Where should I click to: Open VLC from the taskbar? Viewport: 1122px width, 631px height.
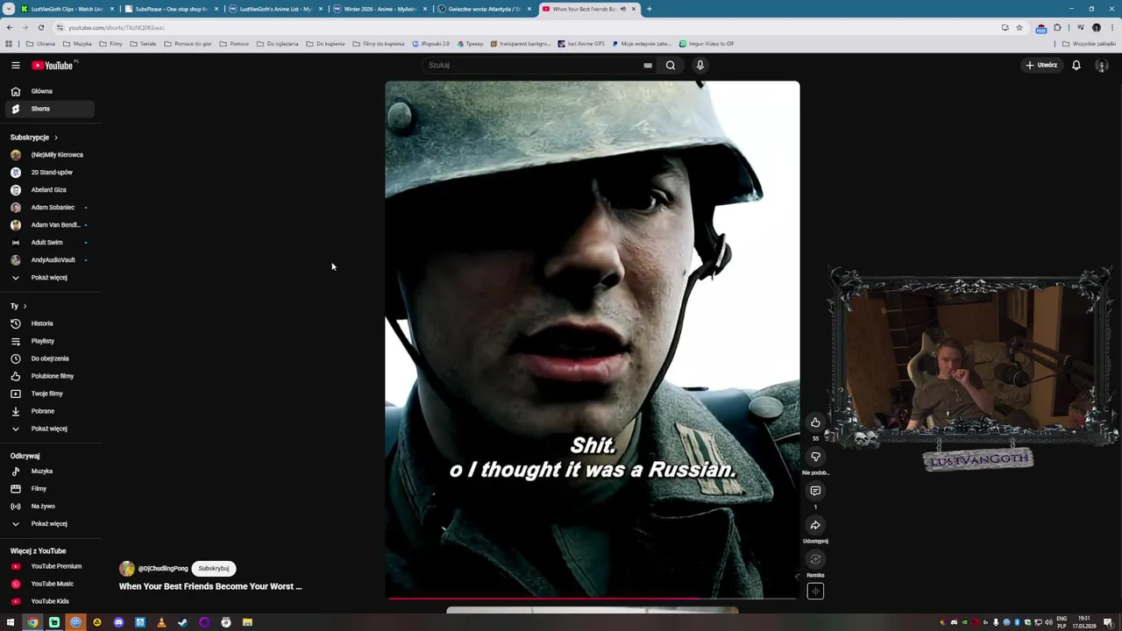161,622
